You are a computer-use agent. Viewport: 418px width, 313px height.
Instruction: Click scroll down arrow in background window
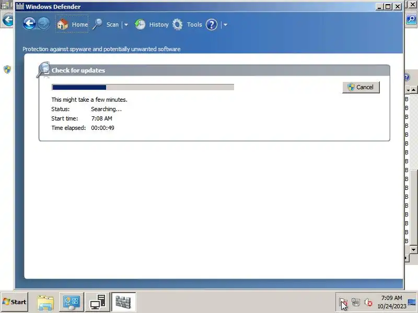413,250
